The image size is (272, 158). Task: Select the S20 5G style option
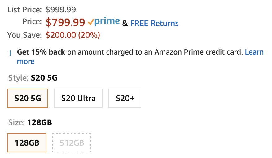point(28,98)
